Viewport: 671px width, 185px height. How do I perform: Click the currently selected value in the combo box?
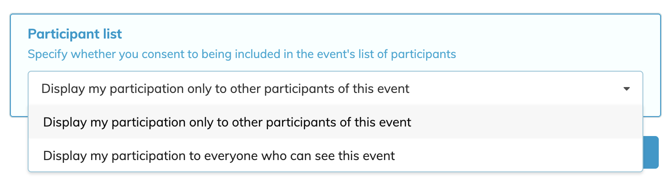coord(225,89)
